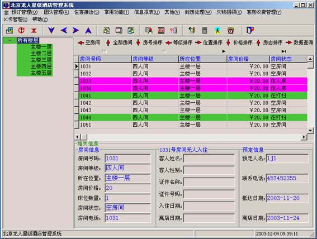Click the 价格排序 sort button

click(239, 42)
